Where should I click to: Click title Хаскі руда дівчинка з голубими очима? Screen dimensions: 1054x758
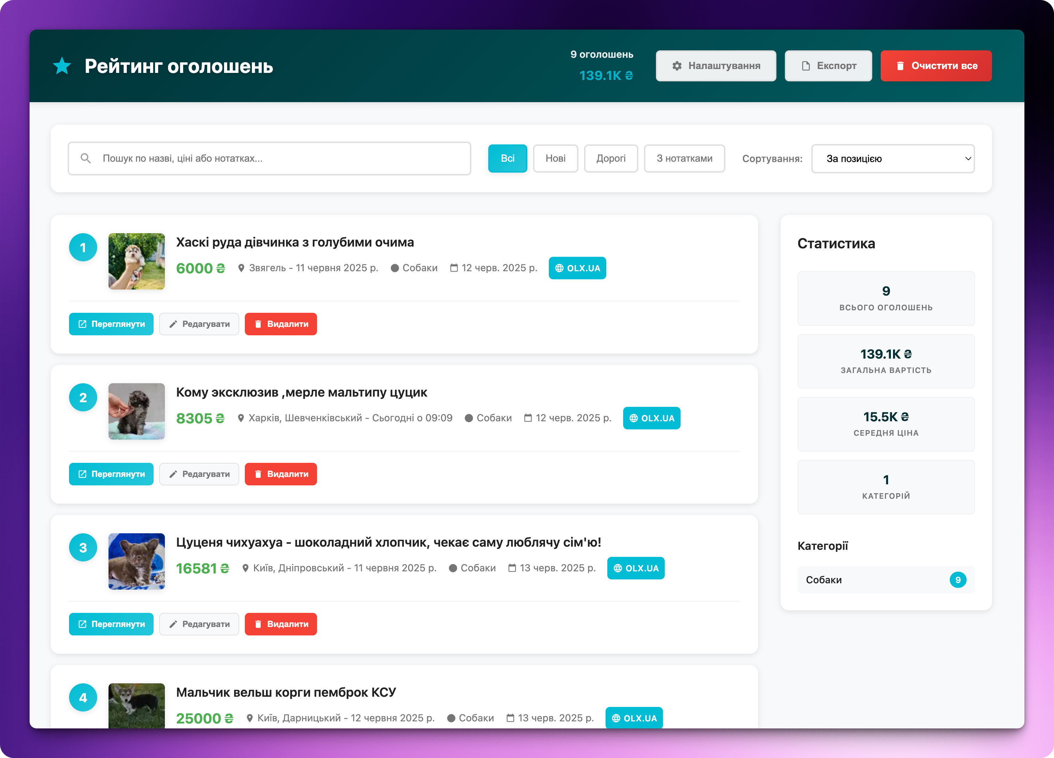(x=294, y=242)
